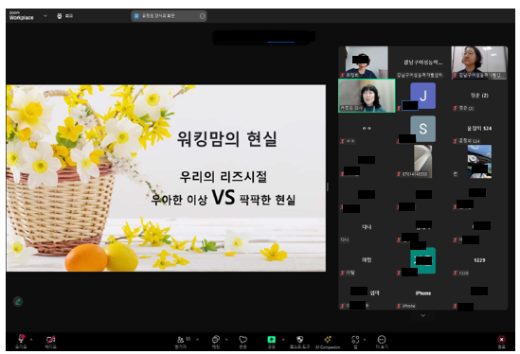Select the car photo participant tile
This screenshot has width=520, height=354.
(x=479, y=162)
